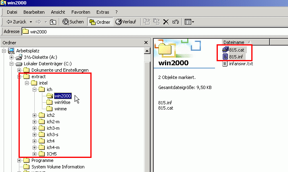Select the winme folder in tree
The height and width of the screenshot is (172, 288).
point(61,109)
